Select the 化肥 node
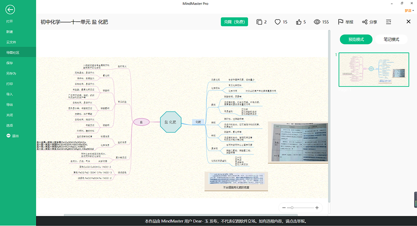The height and width of the screenshot is (226, 417). tap(198, 122)
